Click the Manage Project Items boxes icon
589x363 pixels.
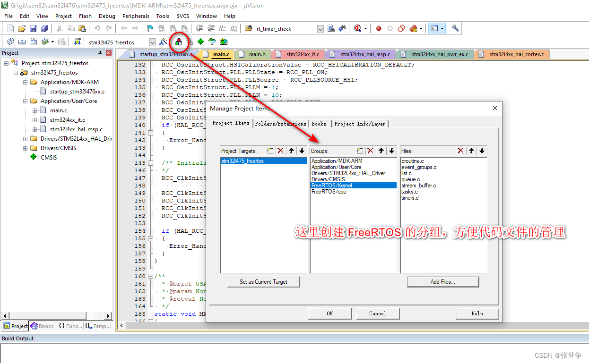[x=178, y=42]
